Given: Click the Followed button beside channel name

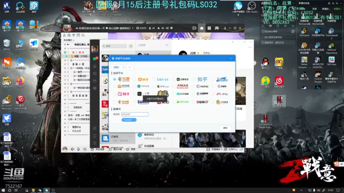Looking at the screenshot, I should click(x=206, y=53).
